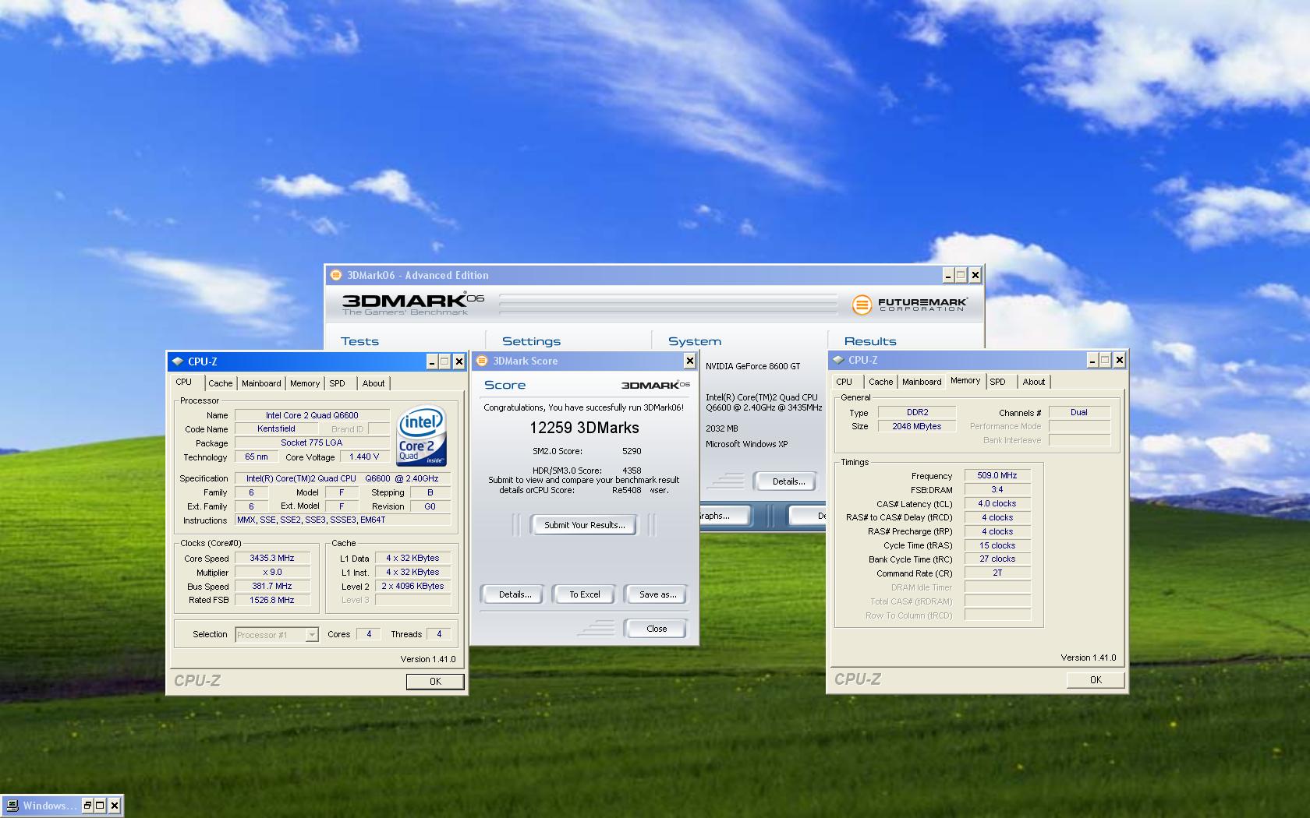The height and width of the screenshot is (818, 1310).
Task: Click the 3DMark06 progress bar
Action: [668, 304]
